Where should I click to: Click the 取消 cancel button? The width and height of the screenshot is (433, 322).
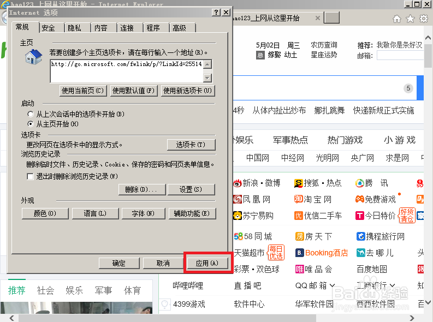[163, 263]
